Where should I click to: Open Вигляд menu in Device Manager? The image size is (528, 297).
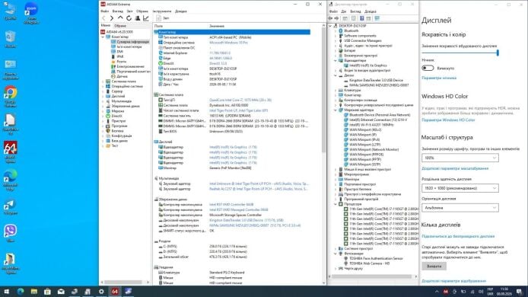tap(355, 11)
